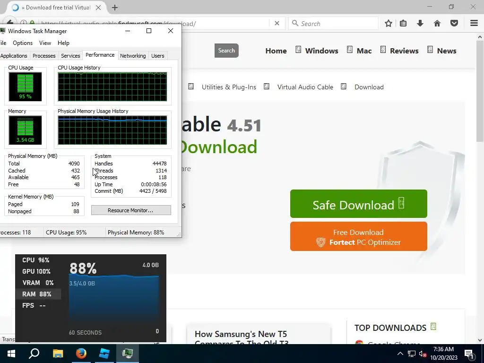
Task: Switch to the Processes tab
Action: coord(44,56)
